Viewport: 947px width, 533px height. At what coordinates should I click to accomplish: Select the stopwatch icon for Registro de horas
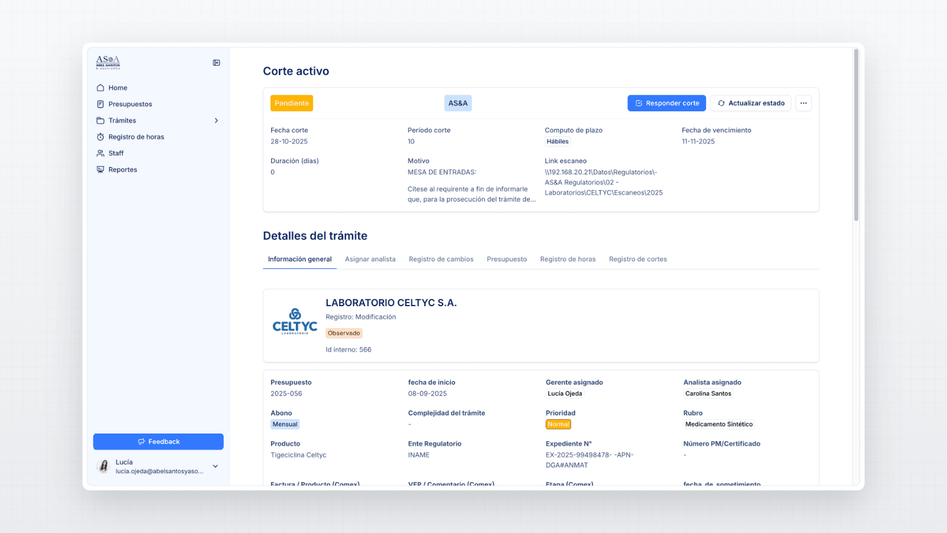coord(101,136)
